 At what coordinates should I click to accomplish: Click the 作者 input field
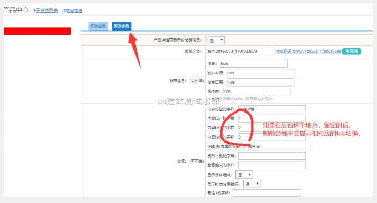click(254, 64)
